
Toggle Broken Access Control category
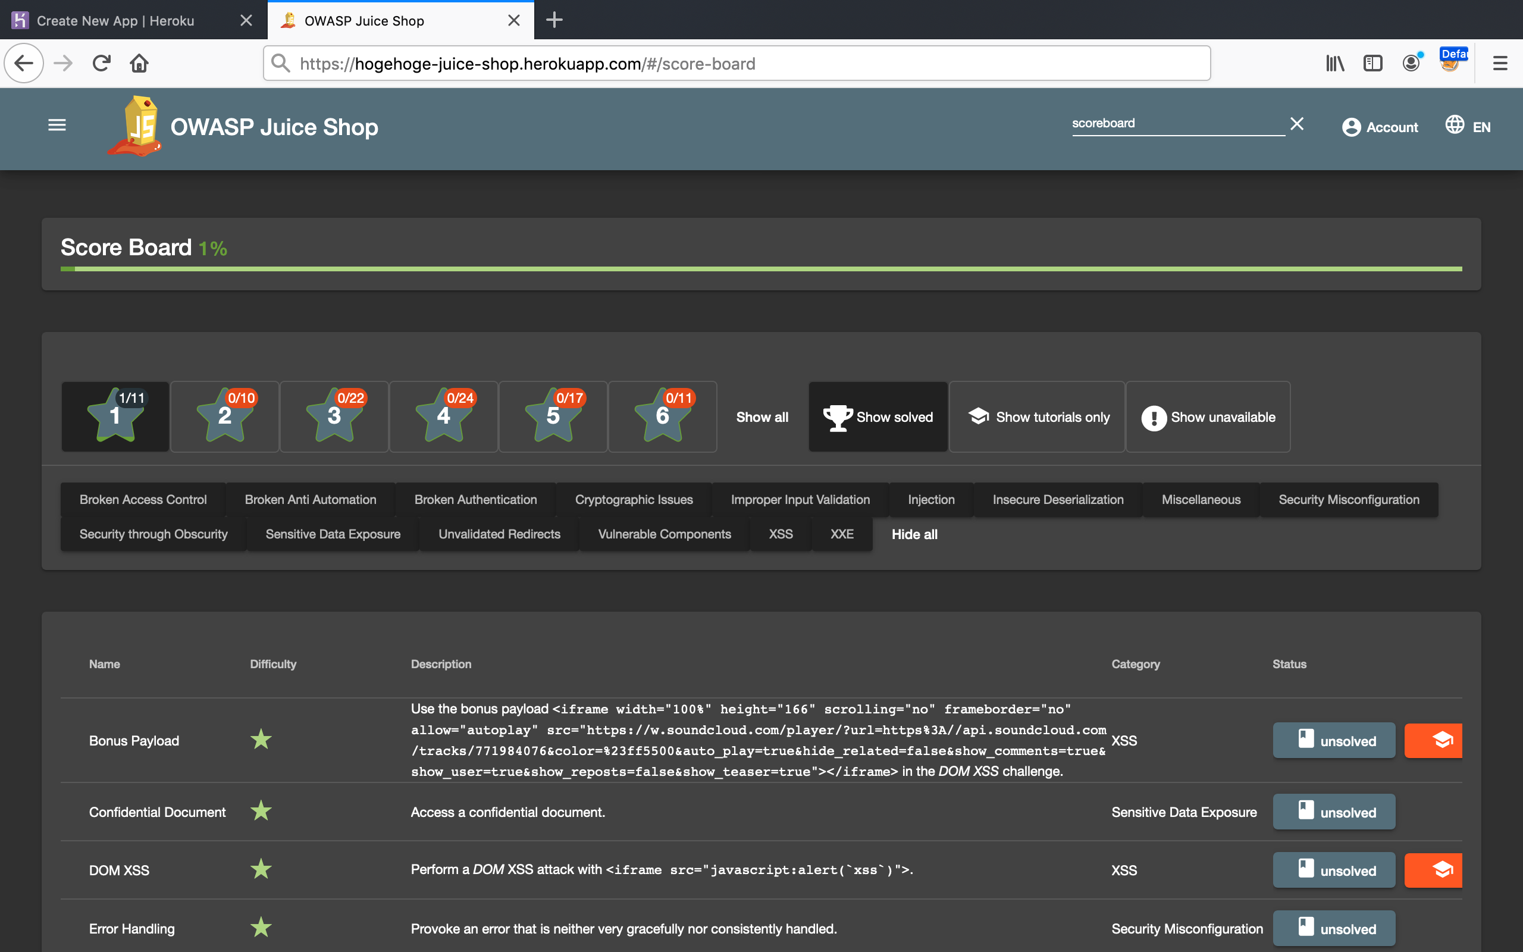click(x=143, y=499)
